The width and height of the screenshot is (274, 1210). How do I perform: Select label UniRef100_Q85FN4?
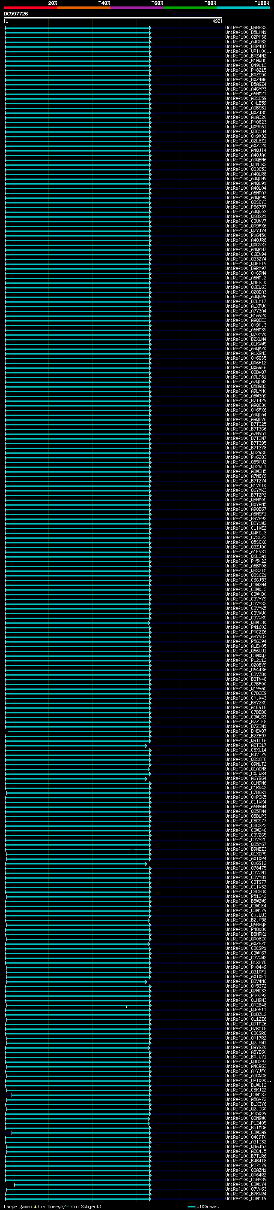point(246,811)
